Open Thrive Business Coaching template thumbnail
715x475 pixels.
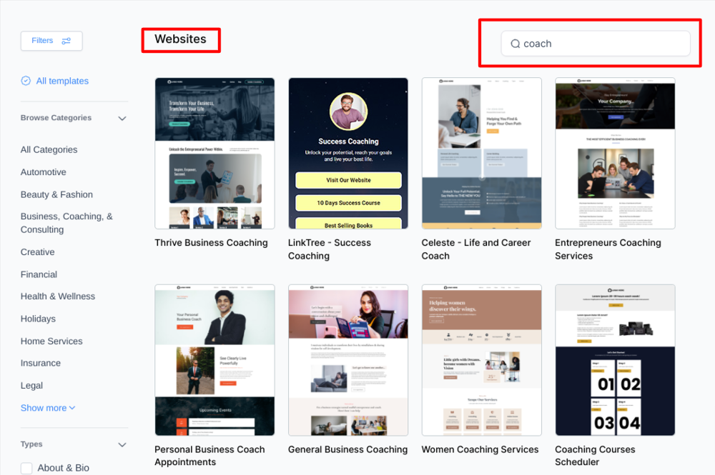coord(214,153)
